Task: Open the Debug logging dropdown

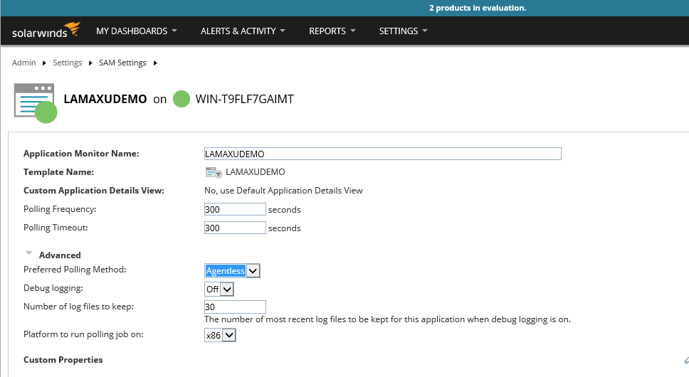Action: (x=219, y=290)
